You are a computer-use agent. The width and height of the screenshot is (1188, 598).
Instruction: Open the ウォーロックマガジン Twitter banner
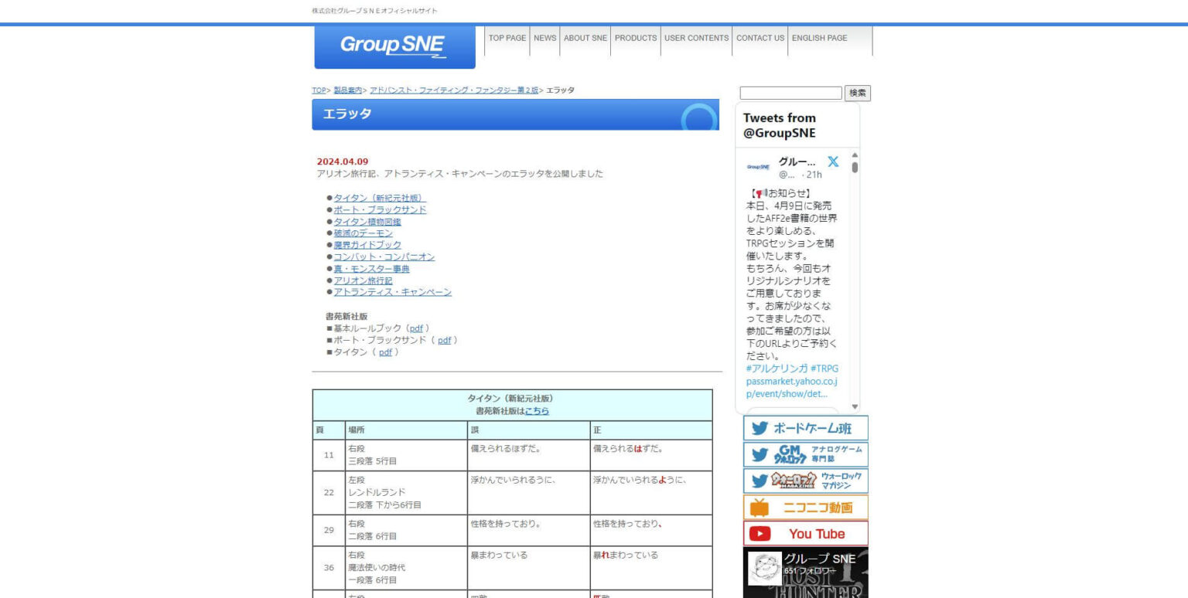coord(805,481)
